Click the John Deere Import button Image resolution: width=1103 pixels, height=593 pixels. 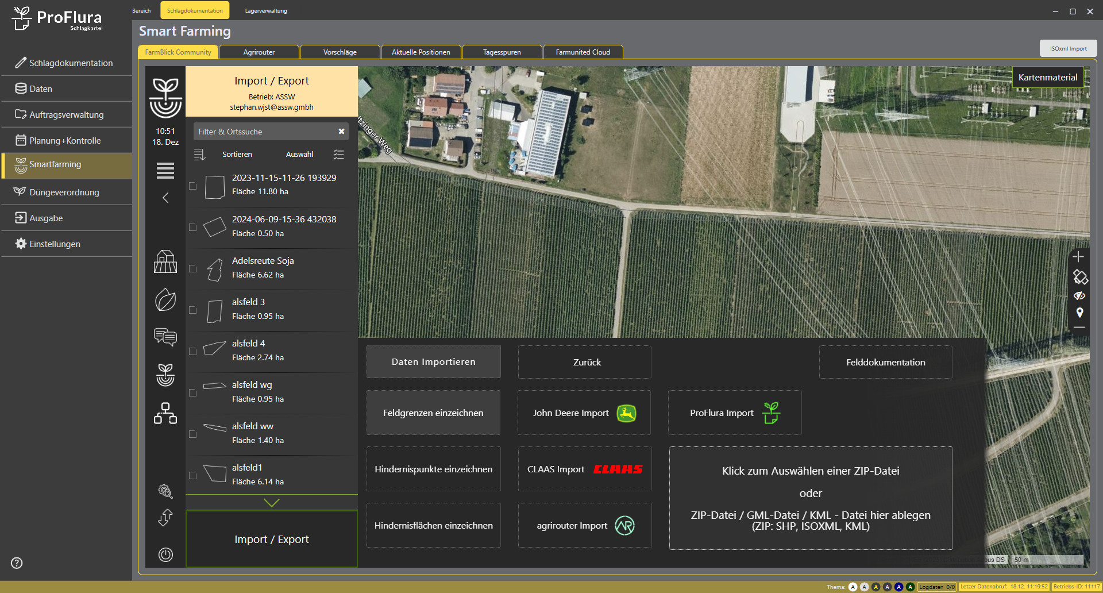point(584,413)
